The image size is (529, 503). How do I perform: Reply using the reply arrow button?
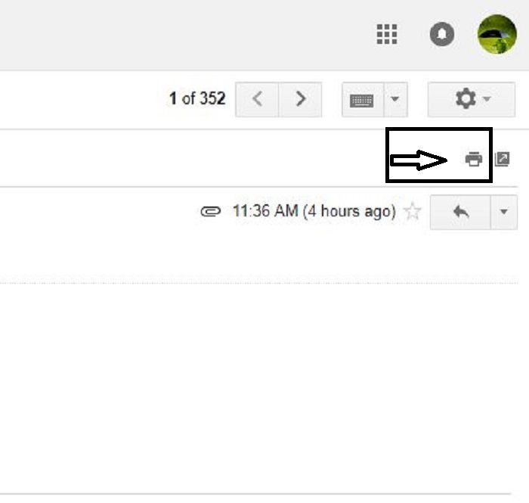point(460,212)
